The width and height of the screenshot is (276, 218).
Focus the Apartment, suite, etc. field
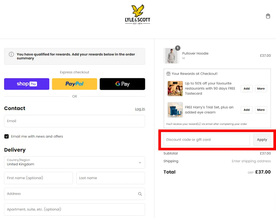[75, 209]
